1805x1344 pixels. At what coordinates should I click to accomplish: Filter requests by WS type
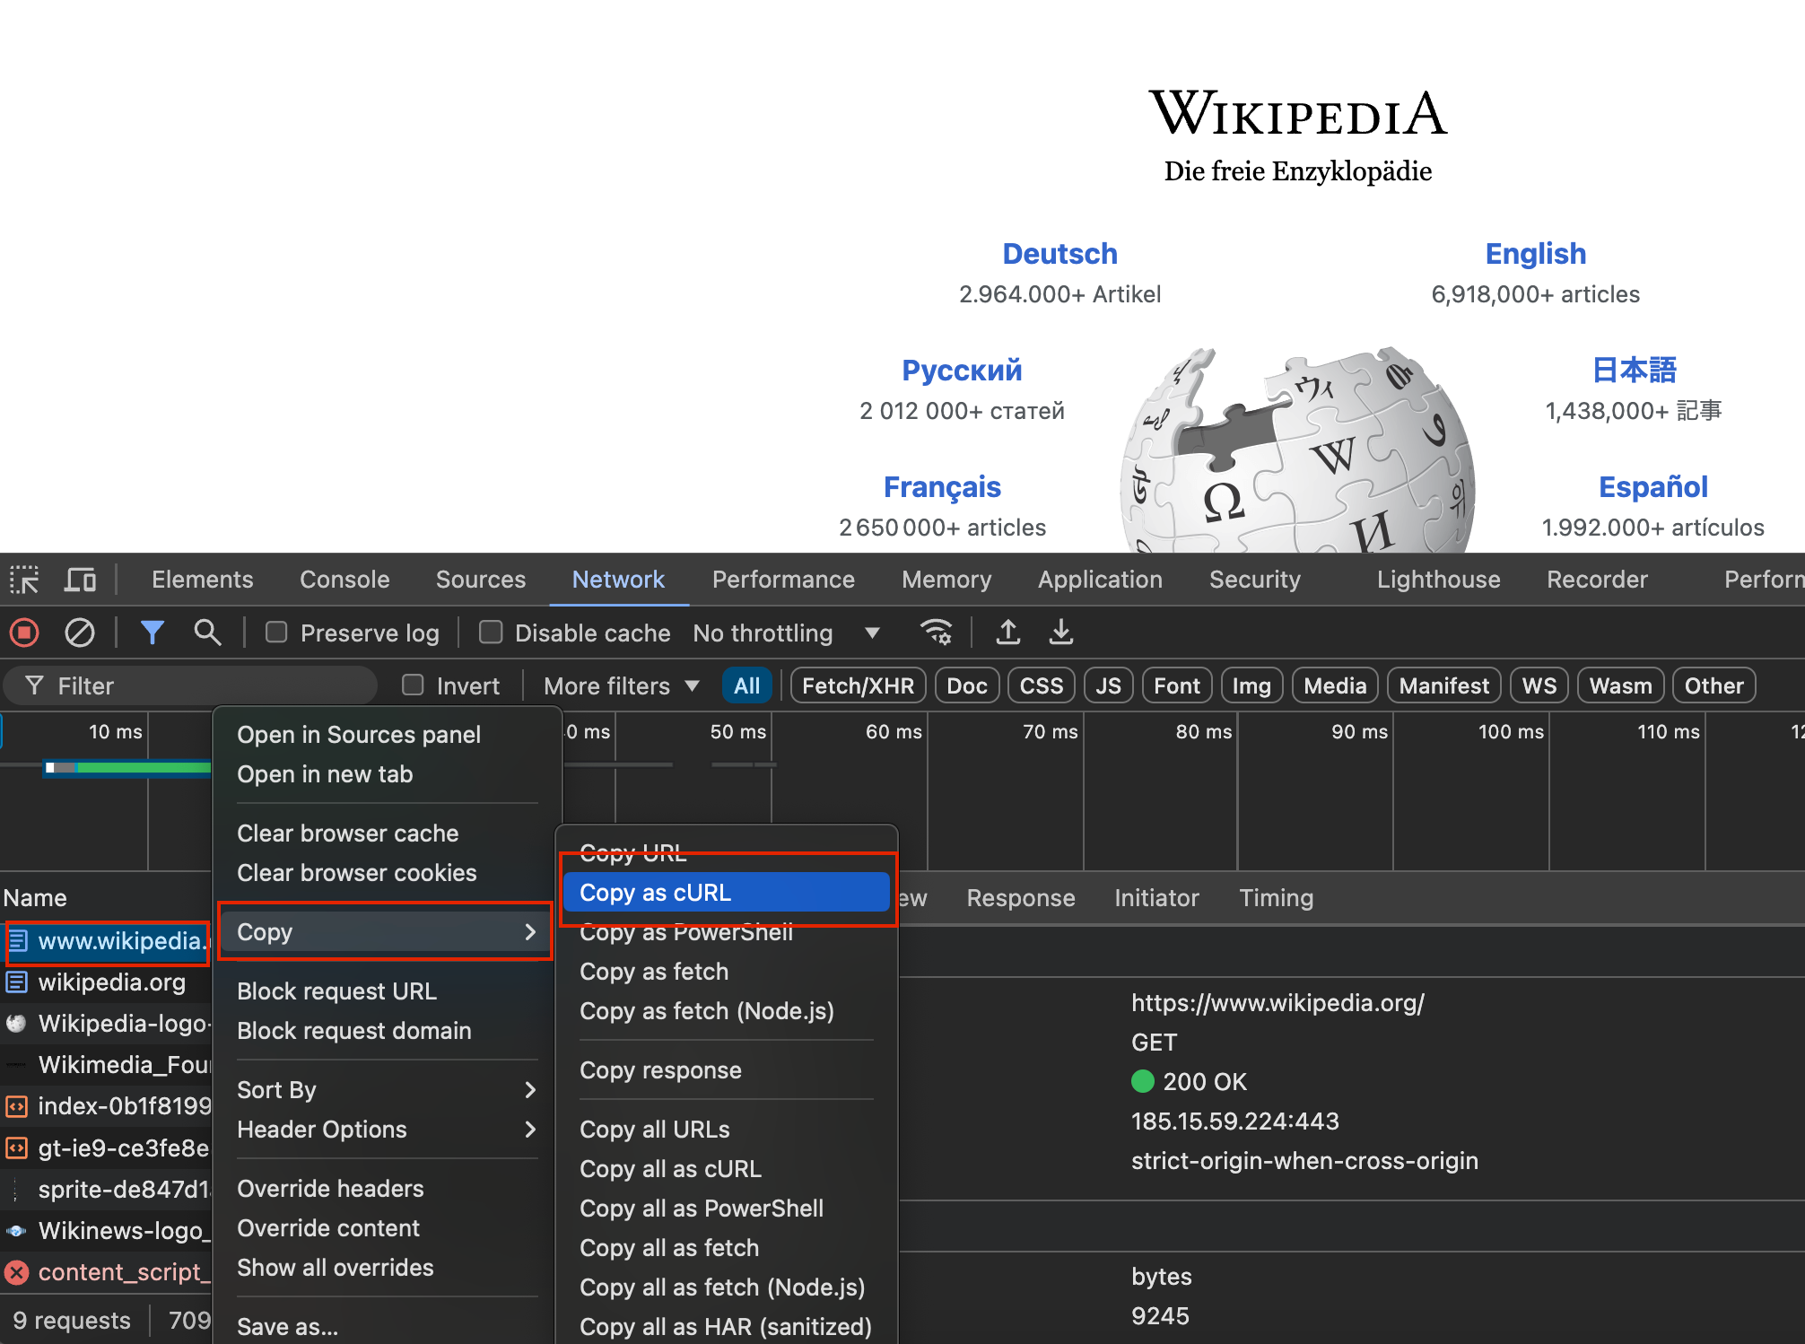click(x=1539, y=685)
